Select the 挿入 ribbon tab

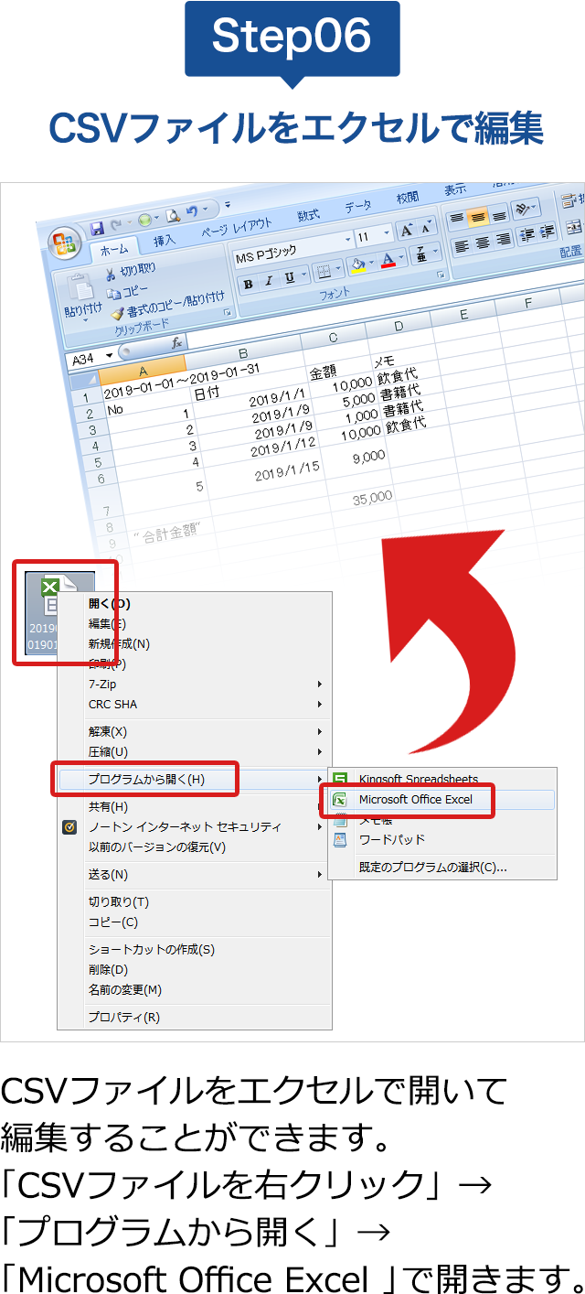click(x=165, y=241)
